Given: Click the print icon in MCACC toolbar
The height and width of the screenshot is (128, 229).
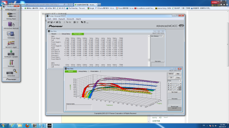Looking at the screenshot, I should pyautogui.click(x=57, y=22).
